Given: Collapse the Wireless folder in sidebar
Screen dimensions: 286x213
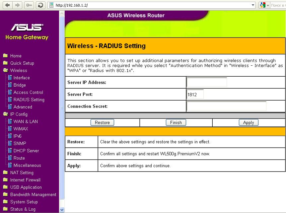Looking at the screenshot, I should [5, 70].
